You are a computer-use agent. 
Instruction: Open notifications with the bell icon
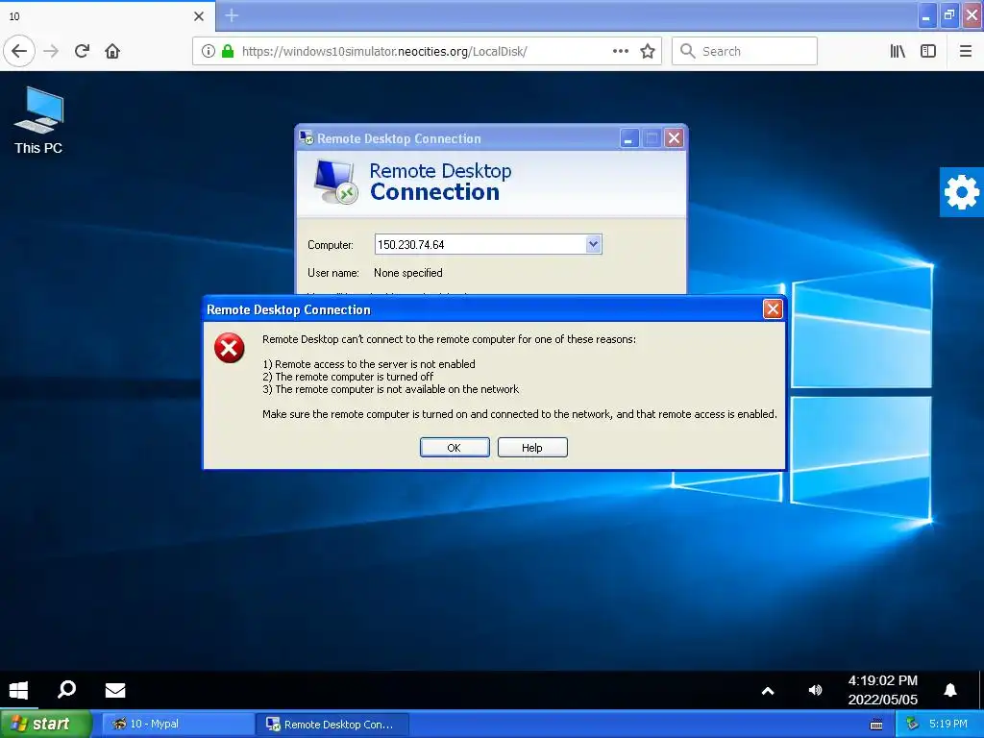[x=950, y=690]
